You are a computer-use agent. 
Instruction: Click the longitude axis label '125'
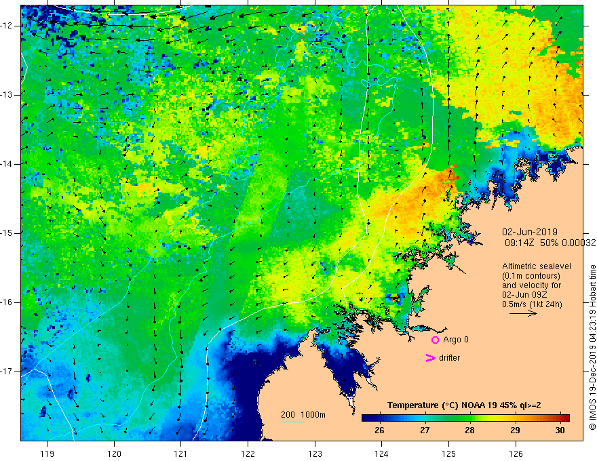(449, 454)
